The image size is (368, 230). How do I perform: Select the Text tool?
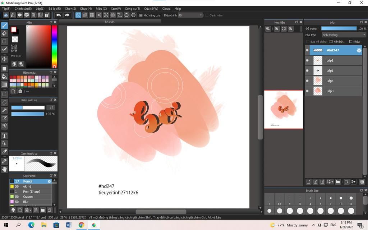[x=4, y=135]
